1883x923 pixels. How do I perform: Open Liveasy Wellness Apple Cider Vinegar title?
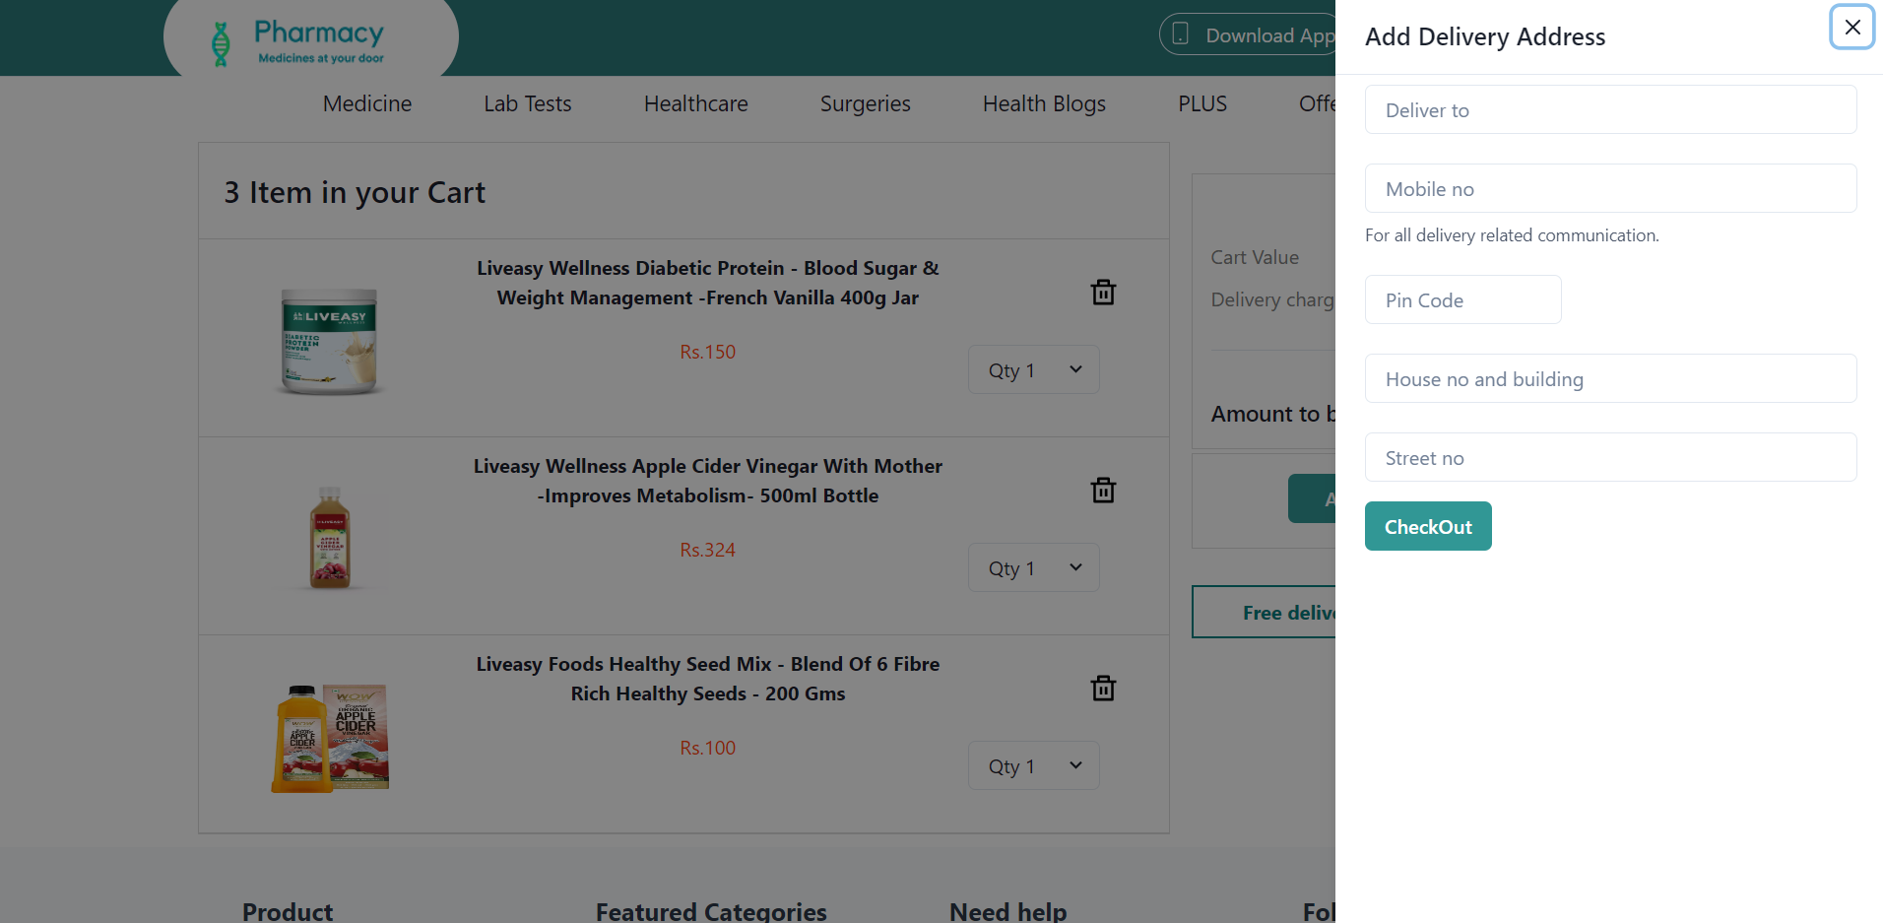click(707, 481)
